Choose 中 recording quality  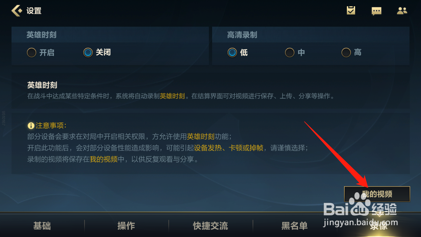coord(295,52)
